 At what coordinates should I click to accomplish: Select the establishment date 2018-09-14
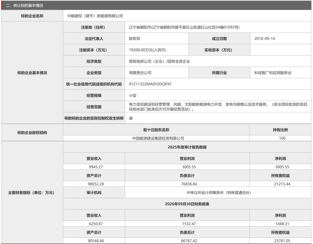pos(265,39)
